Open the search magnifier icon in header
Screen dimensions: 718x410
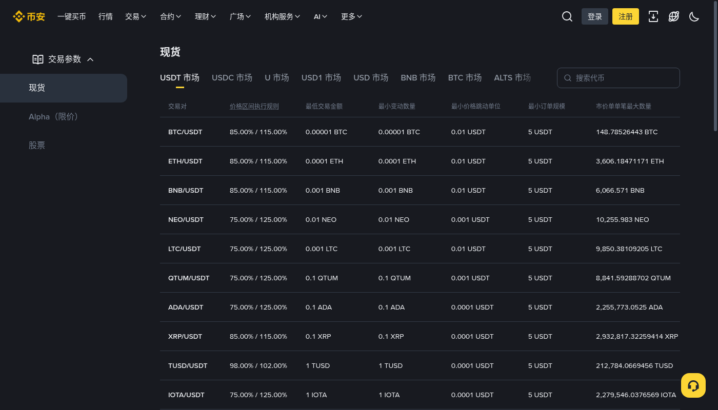567,16
